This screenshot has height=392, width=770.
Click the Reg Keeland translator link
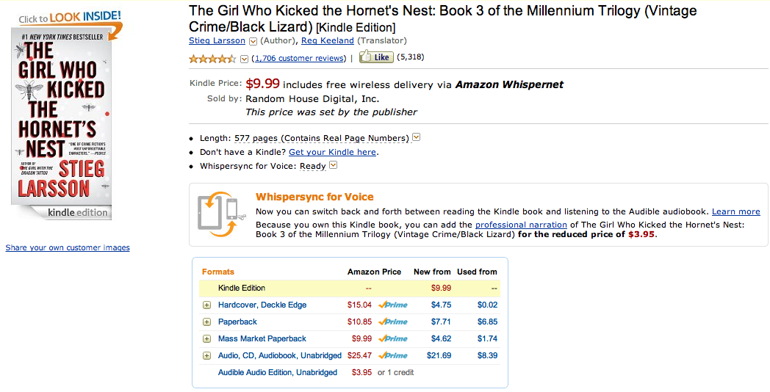pos(328,40)
